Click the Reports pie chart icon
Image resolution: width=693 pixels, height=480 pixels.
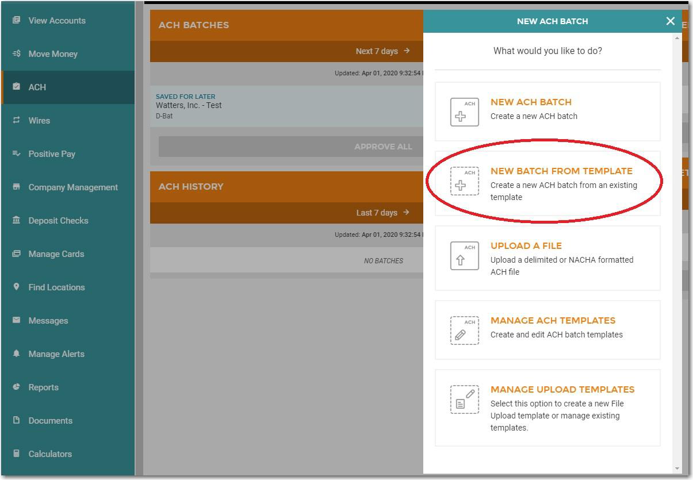16,387
